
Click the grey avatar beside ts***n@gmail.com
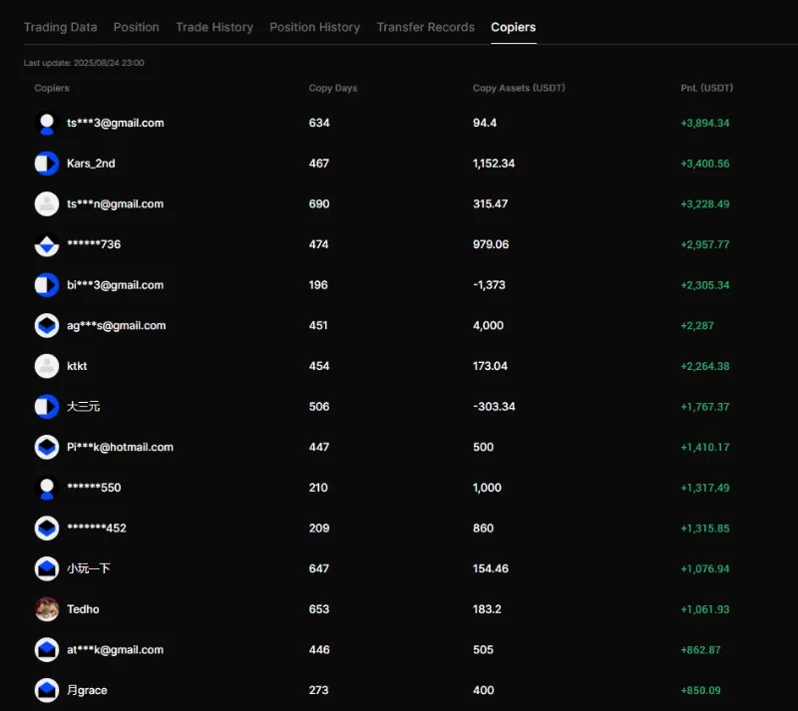click(47, 204)
